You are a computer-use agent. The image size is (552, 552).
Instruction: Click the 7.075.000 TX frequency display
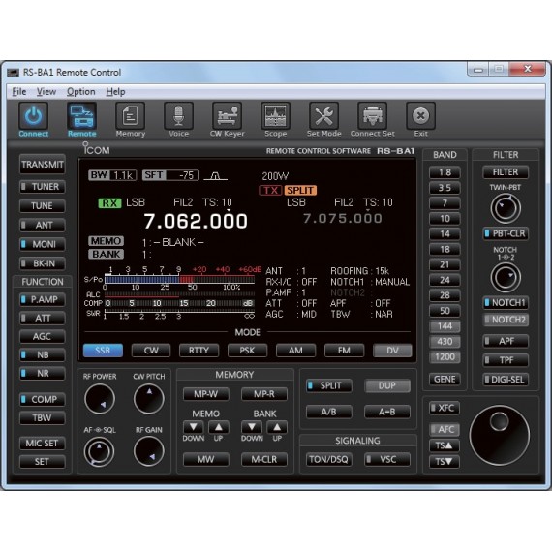coord(343,219)
